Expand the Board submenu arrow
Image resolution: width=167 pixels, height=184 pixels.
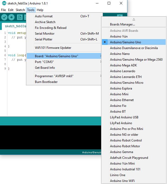click(101, 56)
